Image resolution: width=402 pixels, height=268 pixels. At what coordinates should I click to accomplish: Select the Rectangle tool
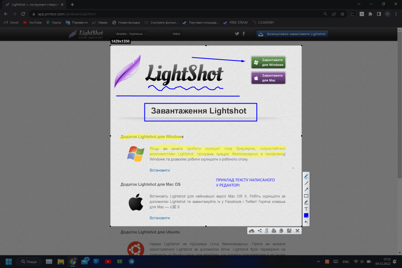[306, 195]
